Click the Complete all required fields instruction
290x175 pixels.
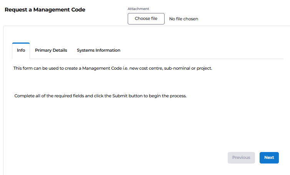pos(100,96)
